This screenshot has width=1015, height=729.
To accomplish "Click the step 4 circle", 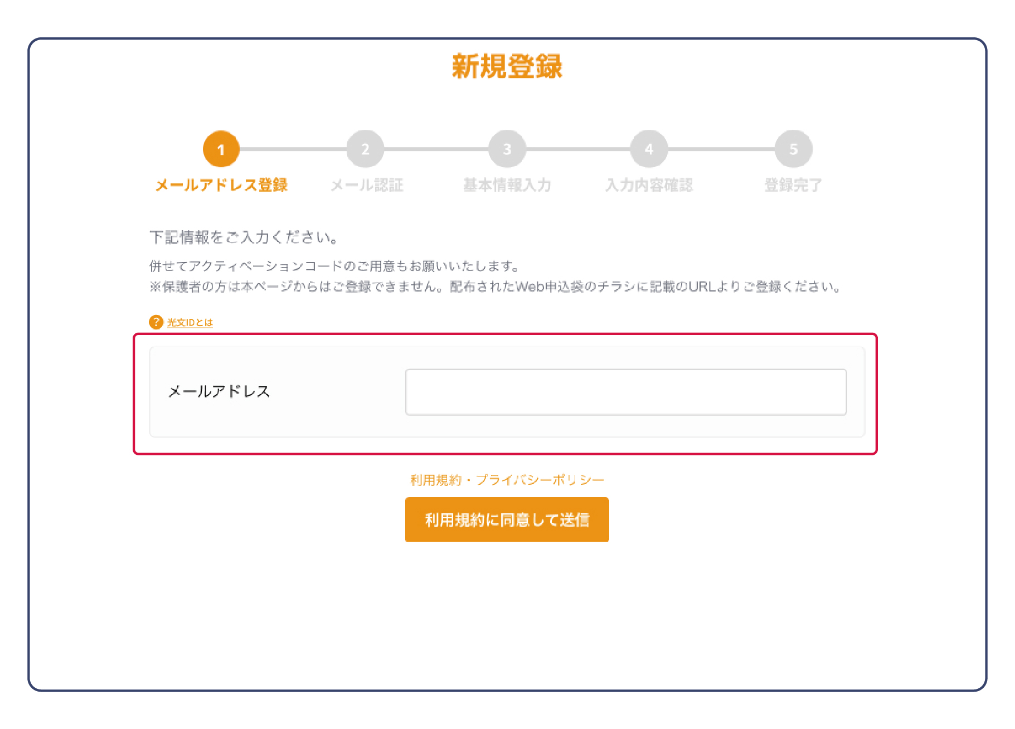I will click(649, 149).
